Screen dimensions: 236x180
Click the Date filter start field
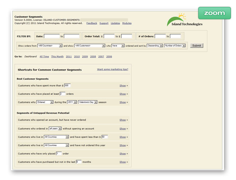[52, 36]
